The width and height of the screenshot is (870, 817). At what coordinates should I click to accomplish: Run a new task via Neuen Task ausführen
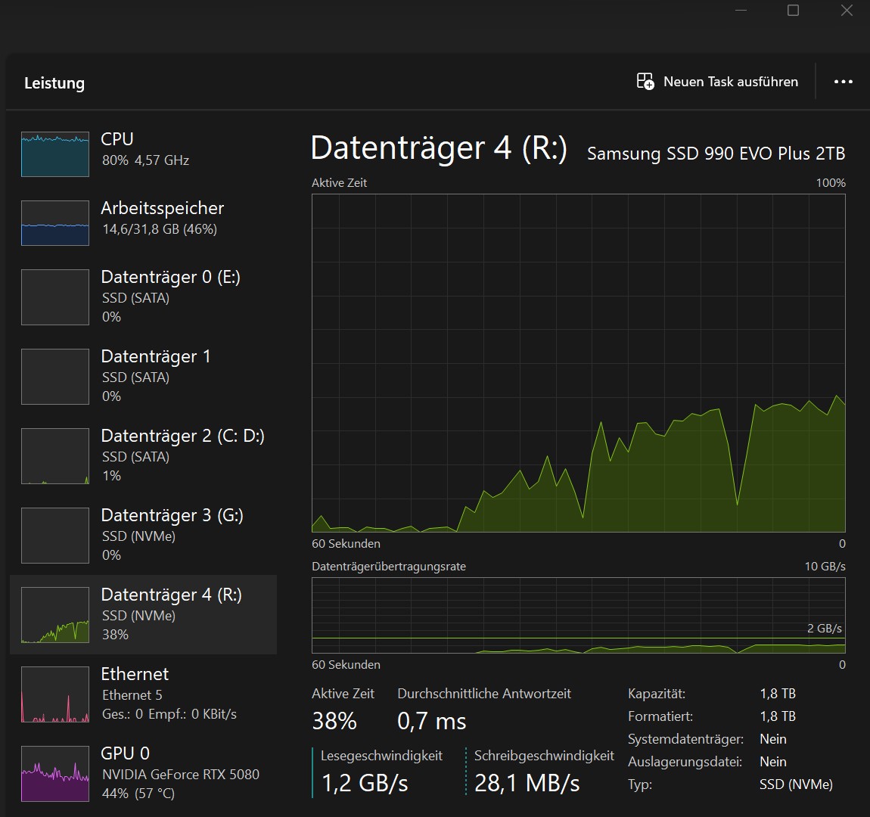(x=730, y=82)
